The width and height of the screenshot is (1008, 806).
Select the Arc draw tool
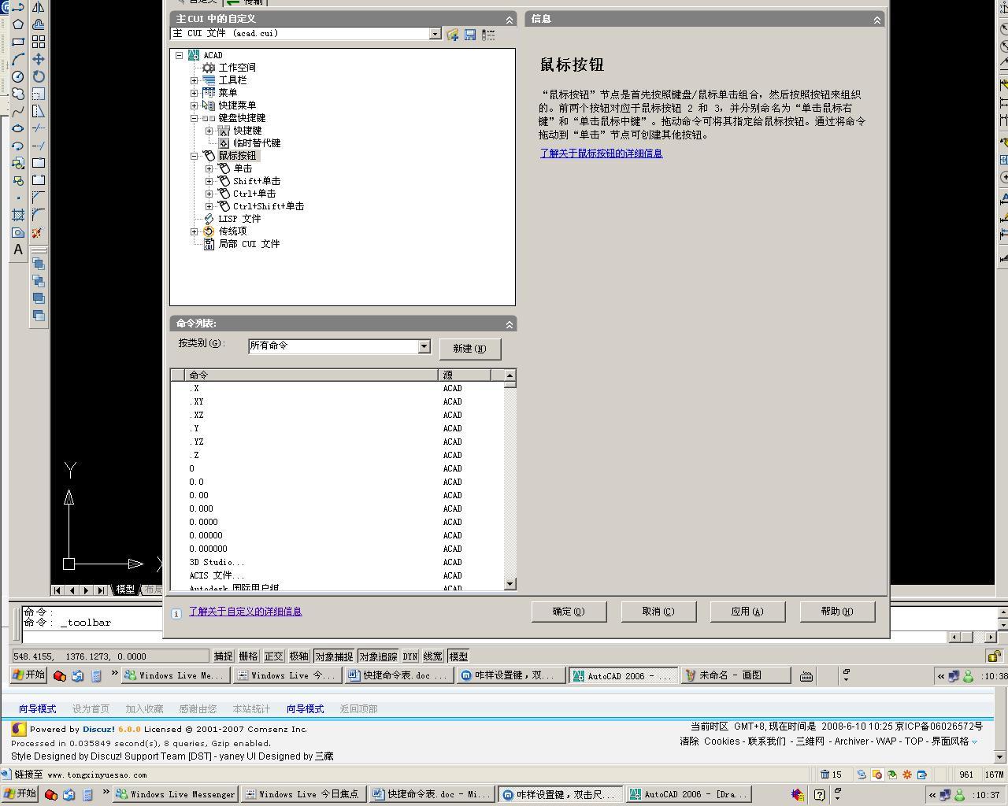coord(18,59)
